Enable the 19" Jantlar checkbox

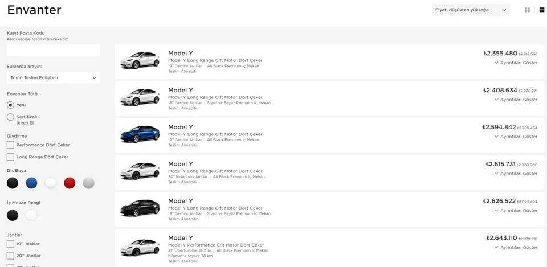tap(10, 244)
